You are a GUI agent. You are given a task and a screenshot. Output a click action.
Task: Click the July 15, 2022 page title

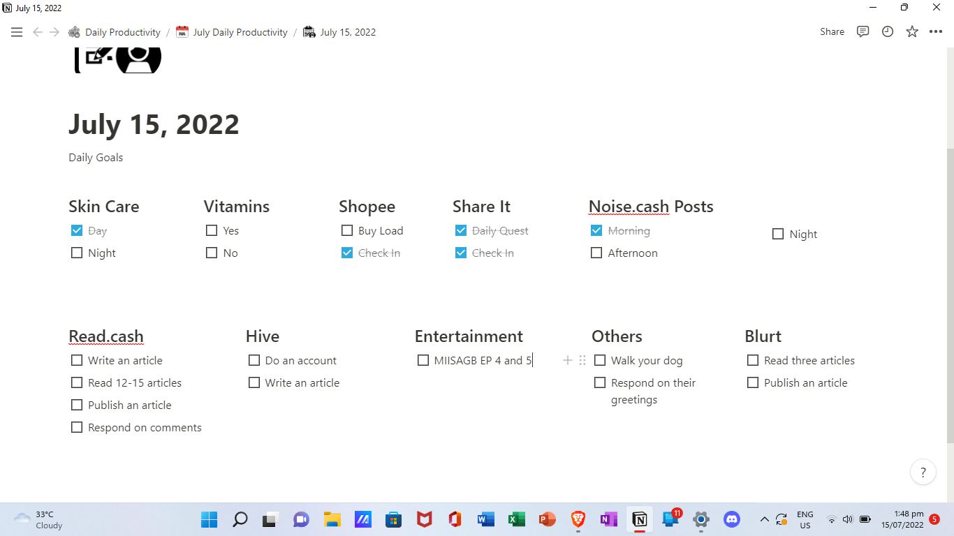click(154, 125)
